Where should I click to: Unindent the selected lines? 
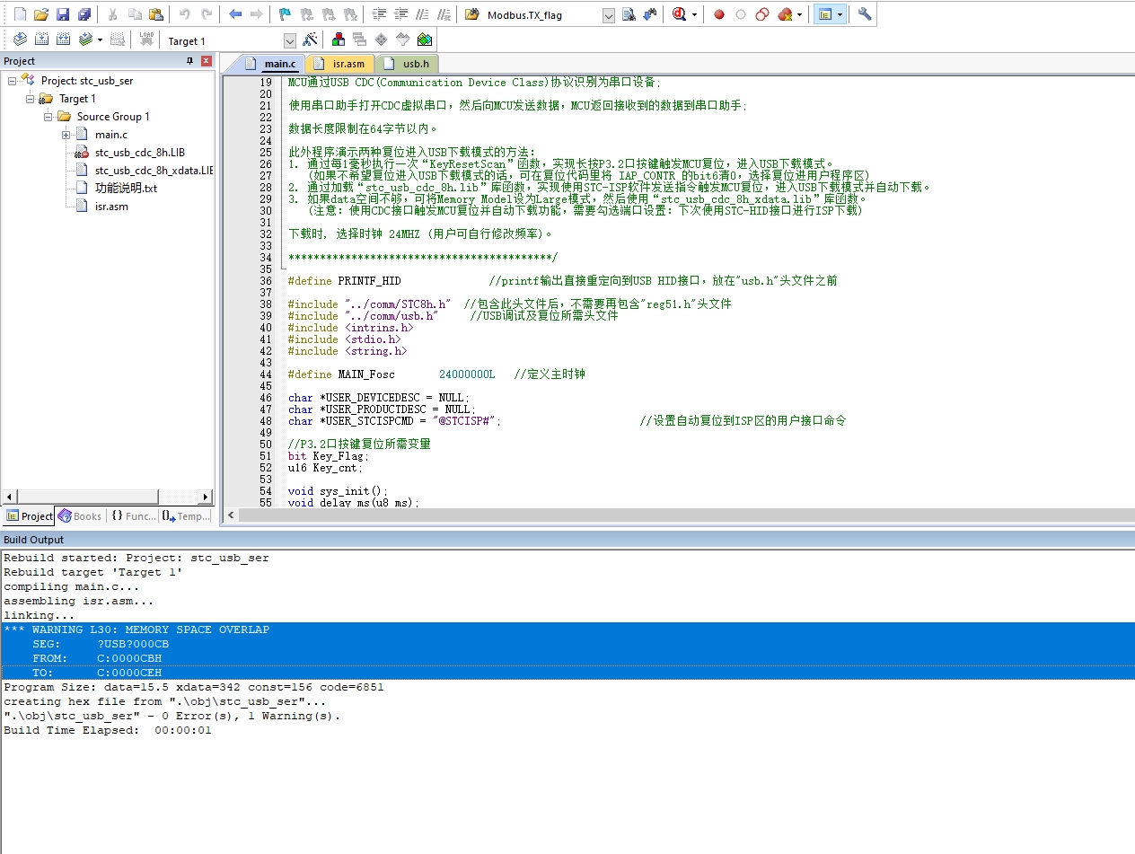400,14
